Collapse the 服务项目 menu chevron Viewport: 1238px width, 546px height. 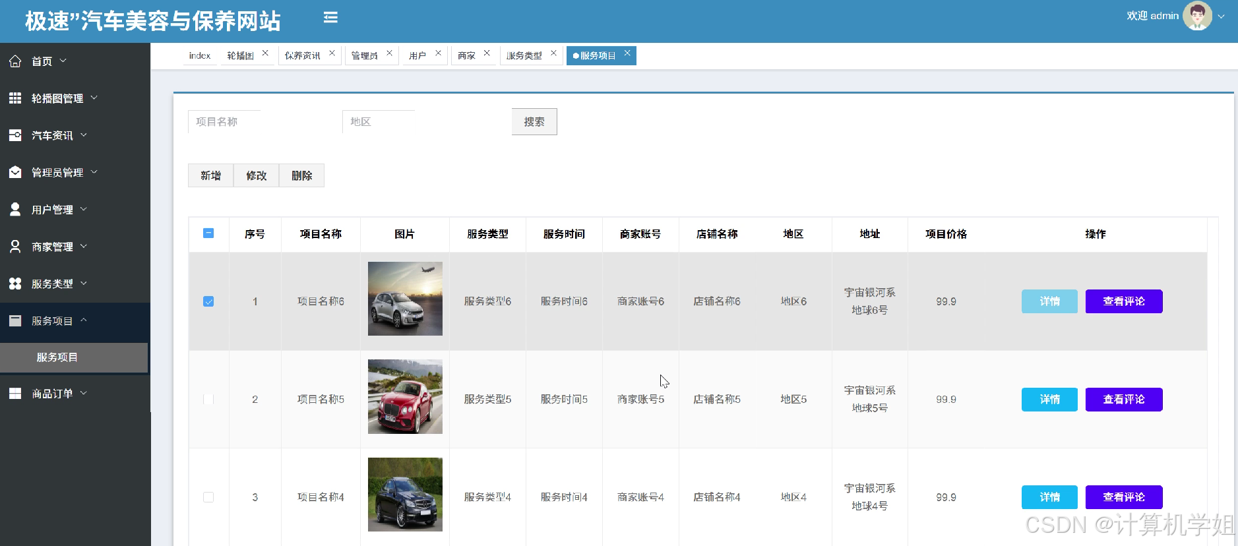tap(84, 320)
